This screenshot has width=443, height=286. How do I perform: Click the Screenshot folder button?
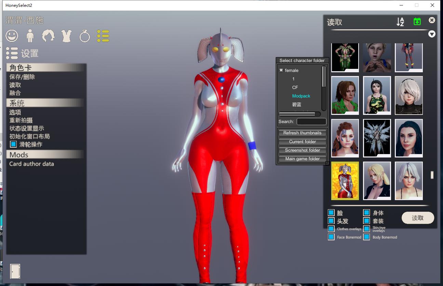[x=303, y=150]
